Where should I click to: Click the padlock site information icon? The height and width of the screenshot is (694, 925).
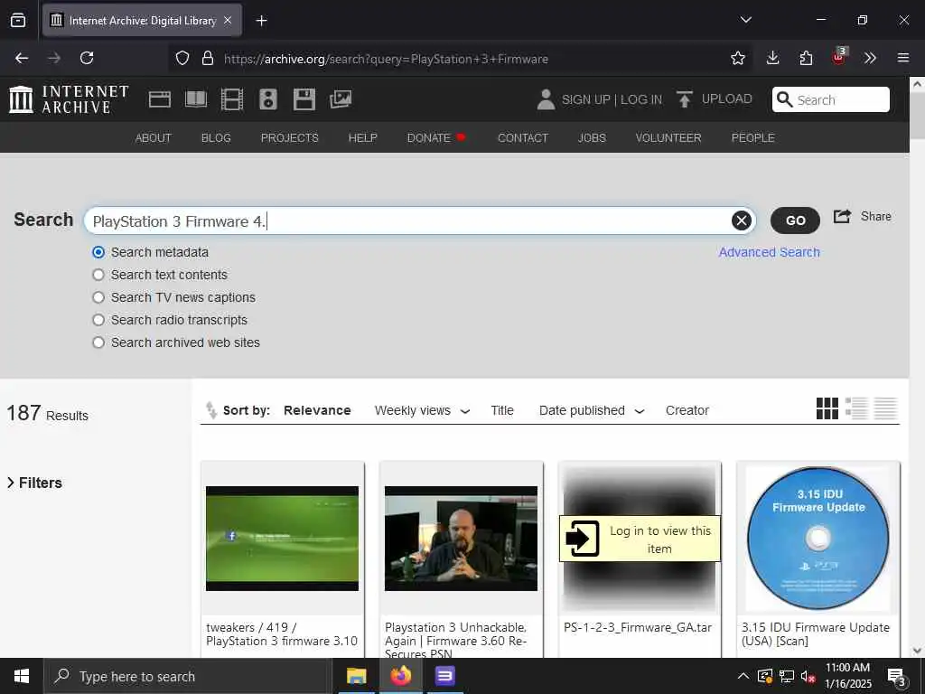coord(207,58)
